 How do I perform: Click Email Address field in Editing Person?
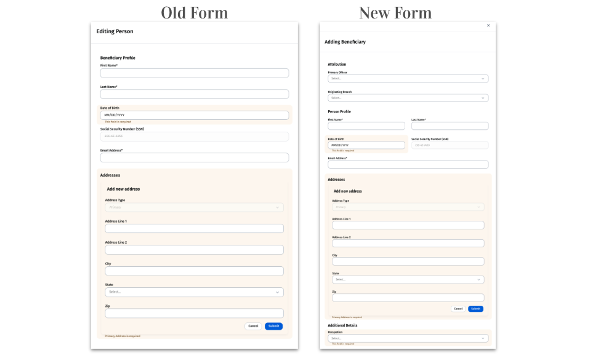point(194,157)
